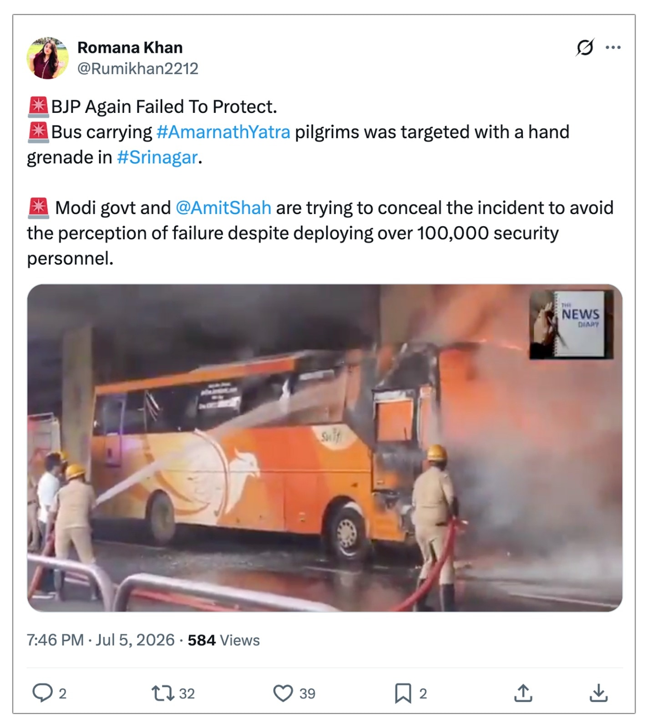
Task: Click the 39 likes count
Action: (x=307, y=693)
